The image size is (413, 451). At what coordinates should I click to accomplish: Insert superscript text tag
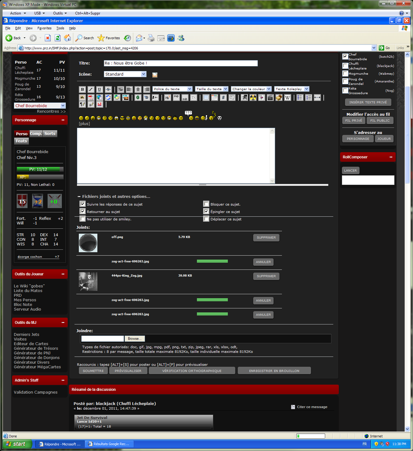176,98
